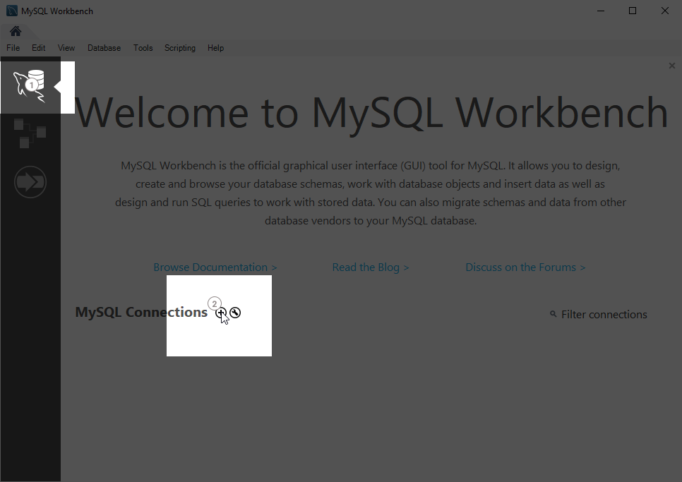The image size is (682, 482).
Task: Open the Tools menu
Action: click(x=143, y=47)
